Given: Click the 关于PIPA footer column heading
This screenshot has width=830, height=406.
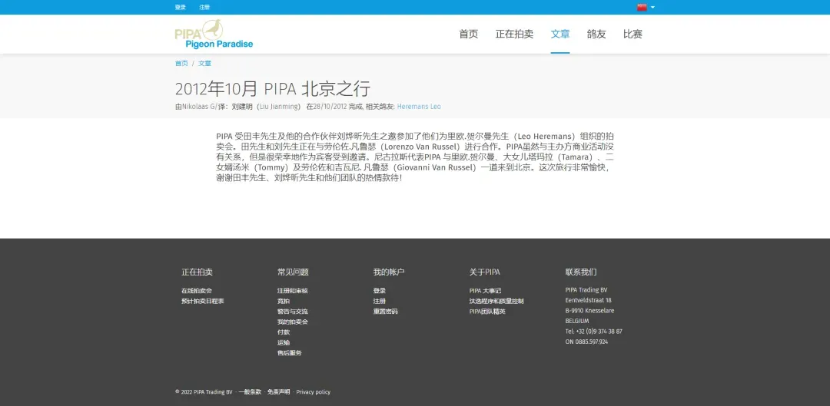Looking at the screenshot, I should pyautogui.click(x=484, y=272).
